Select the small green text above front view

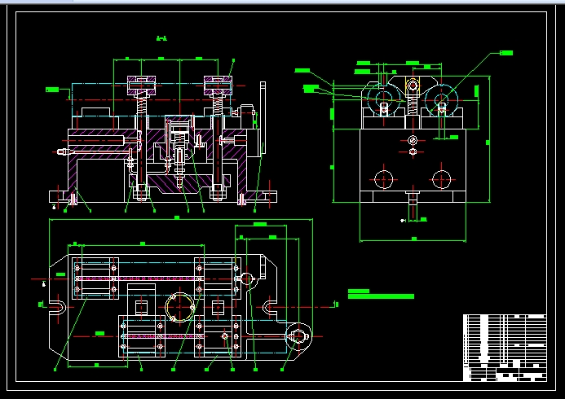[161, 38]
